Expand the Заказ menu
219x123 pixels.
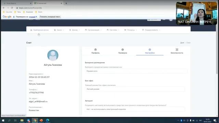[x=59, y=30]
